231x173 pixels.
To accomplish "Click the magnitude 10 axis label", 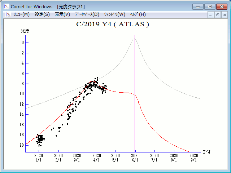I will pos(22,94).
